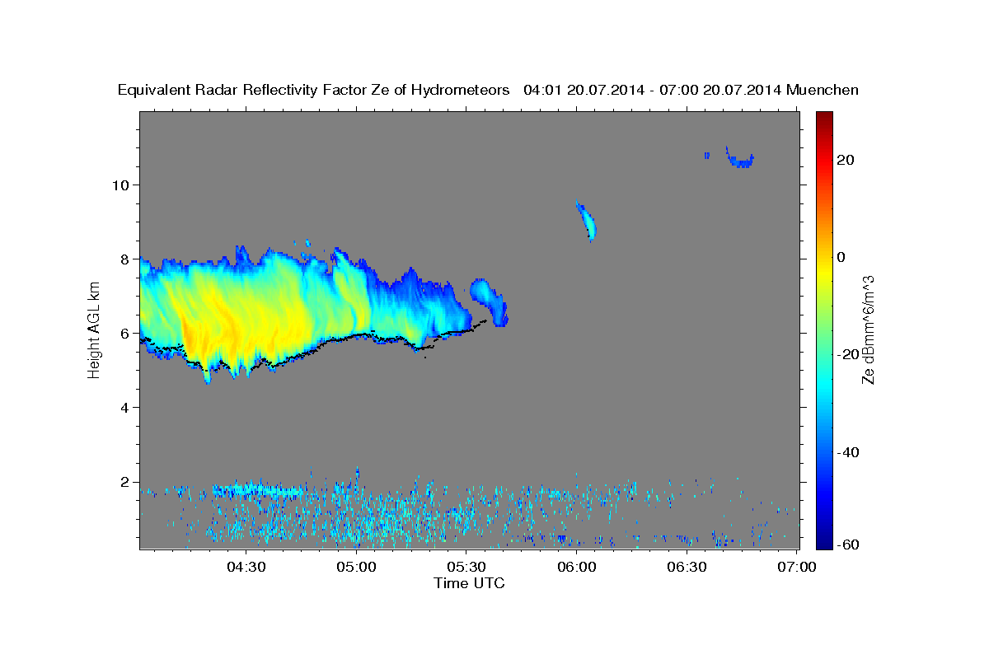Click the height tick label 8
This screenshot has width=989, height=659.
[126, 259]
